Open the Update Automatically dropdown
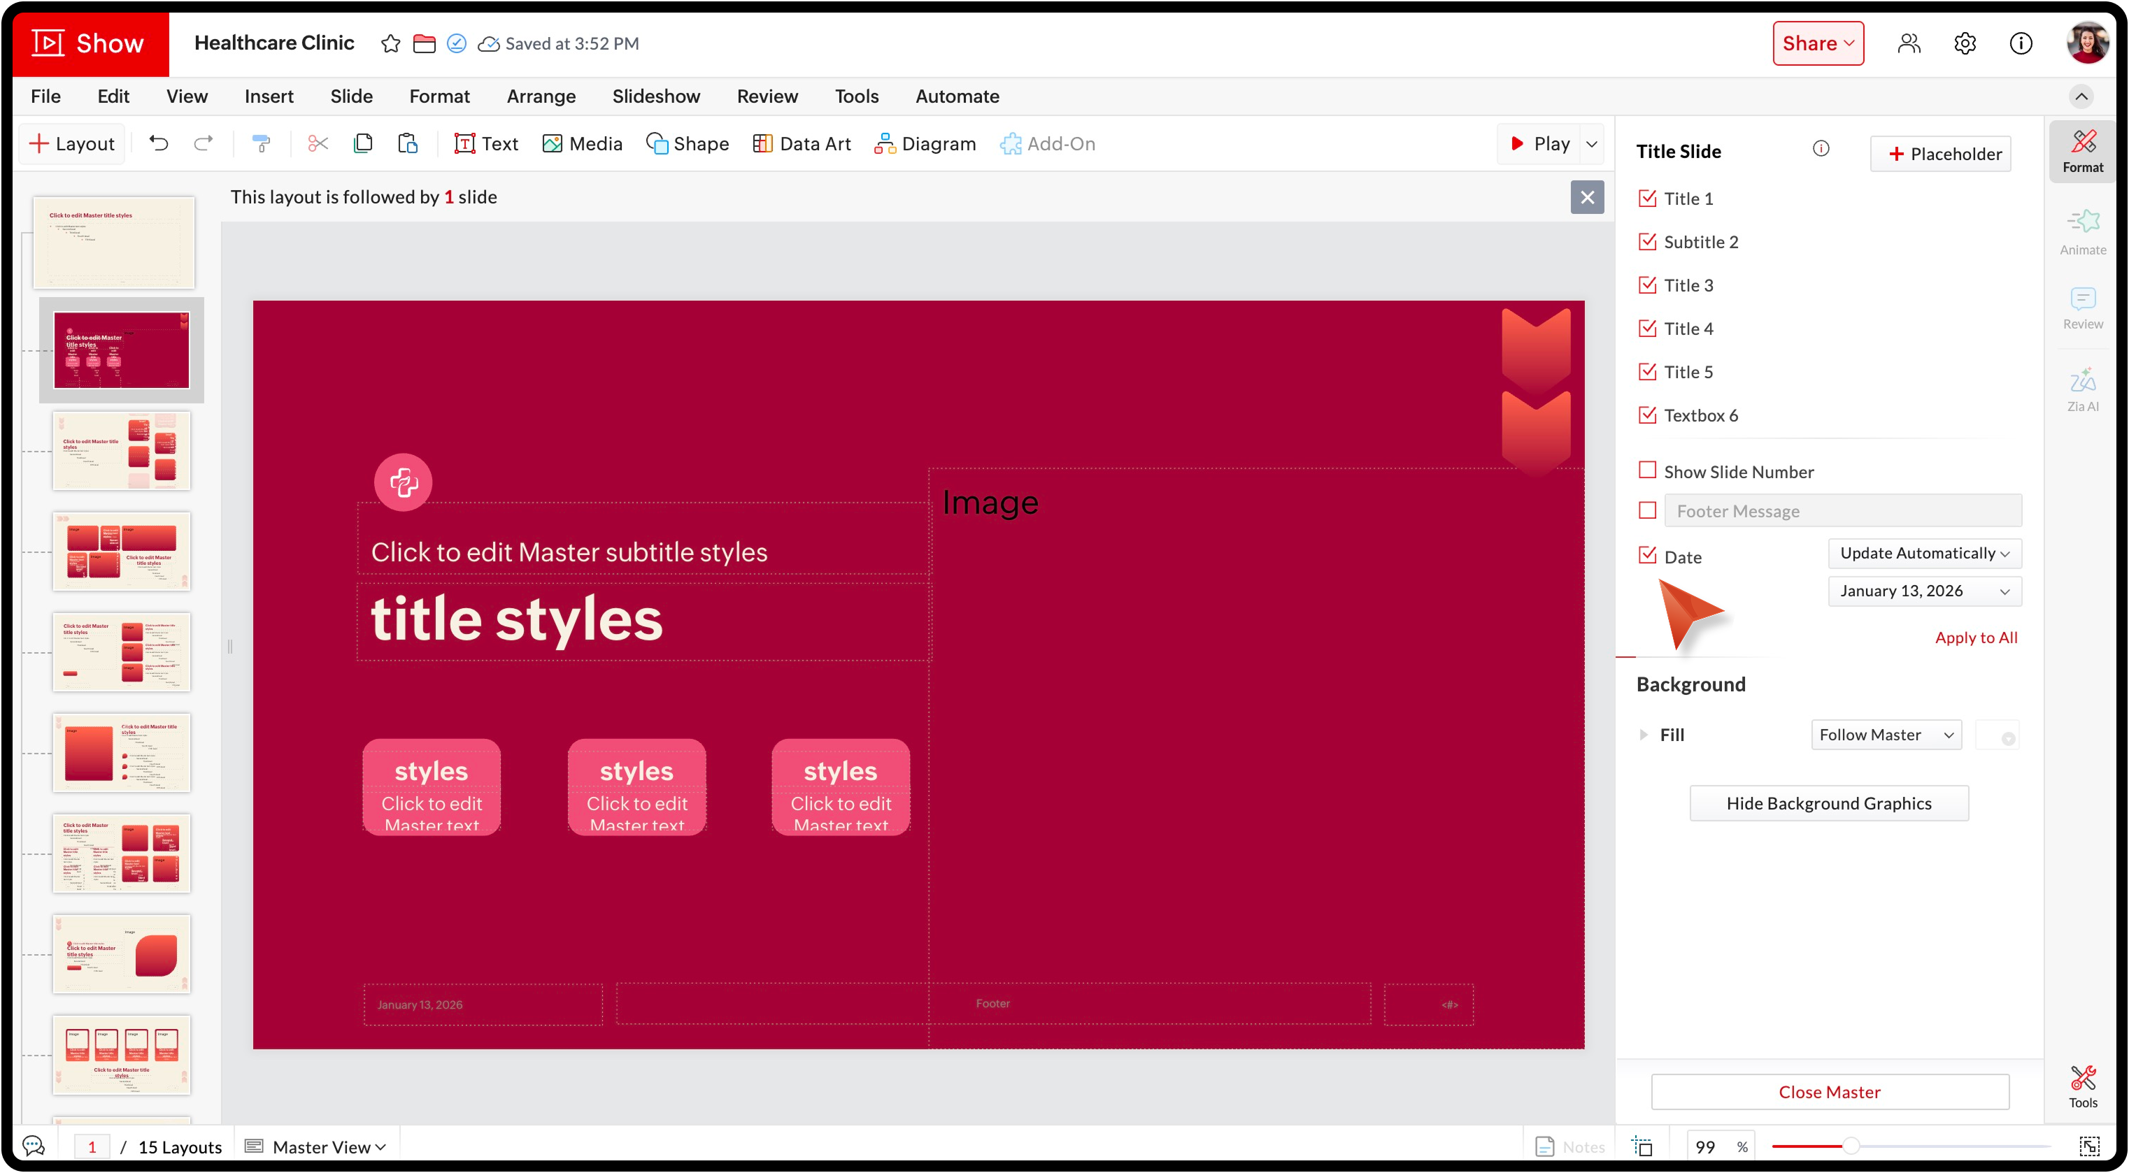The image size is (2129, 1173). click(1924, 554)
